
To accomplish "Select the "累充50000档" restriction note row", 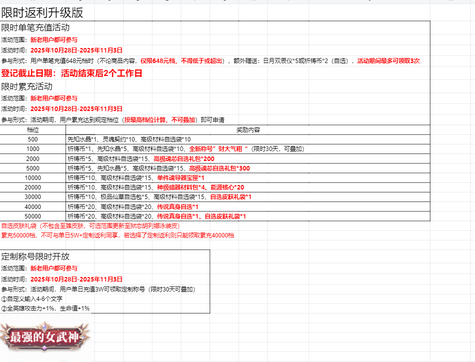I will tap(118, 235).
